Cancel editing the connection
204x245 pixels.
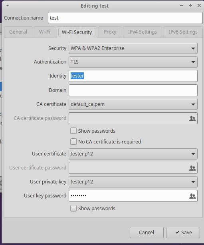[147, 233]
